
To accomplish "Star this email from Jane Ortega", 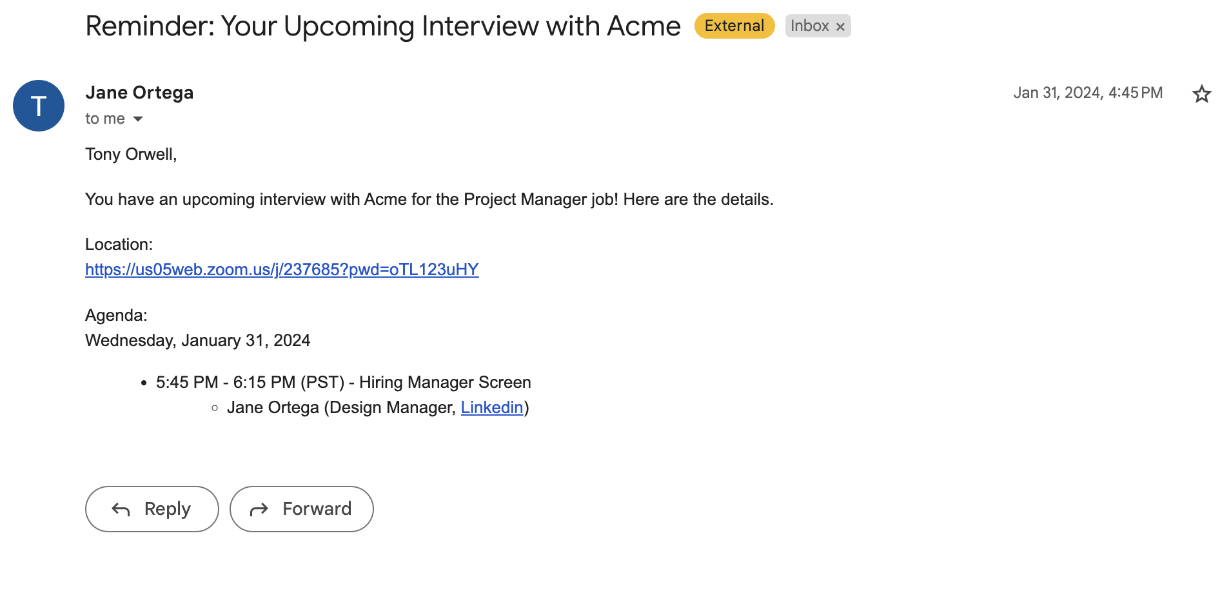I will (1201, 94).
